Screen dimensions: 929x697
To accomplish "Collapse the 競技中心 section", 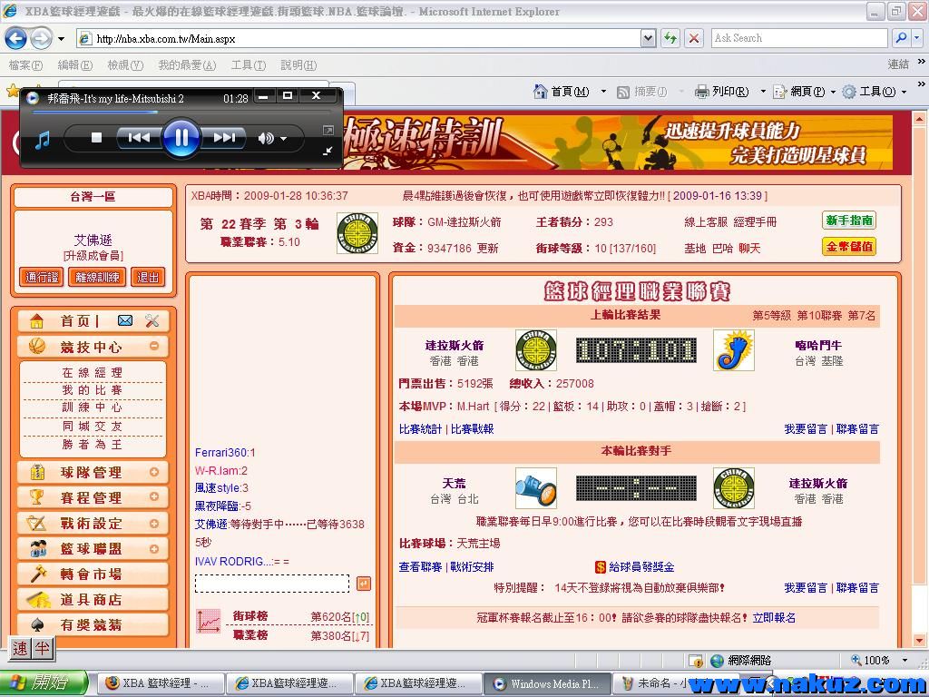I will tap(154, 346).
